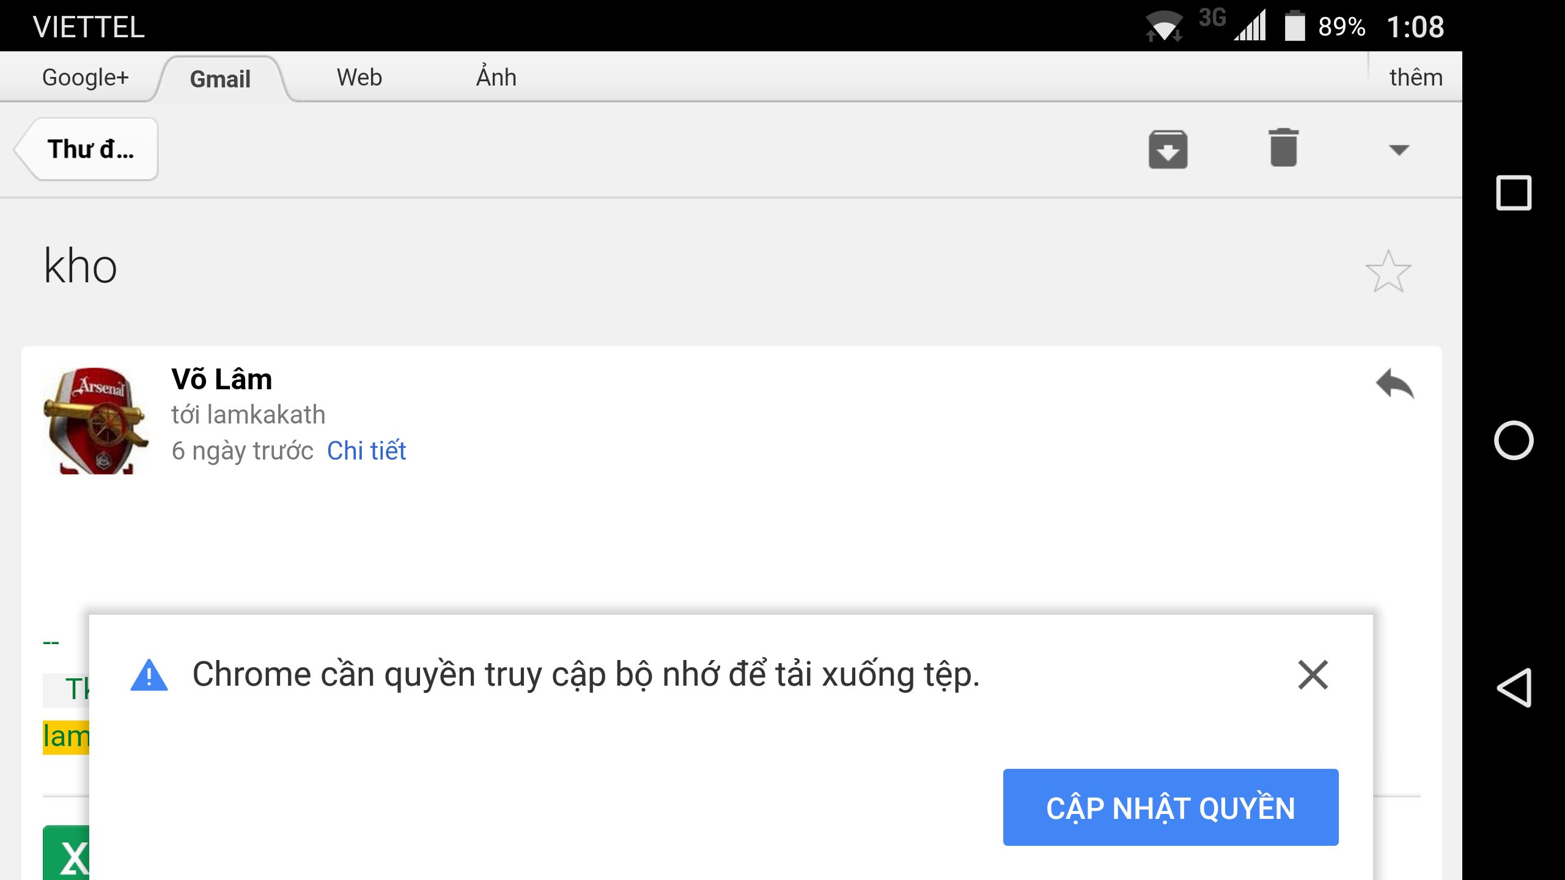Viewport: 1565px width, 880px height.
Task: Tap the Wi-Fi status icon
Action: point(1163,26)
